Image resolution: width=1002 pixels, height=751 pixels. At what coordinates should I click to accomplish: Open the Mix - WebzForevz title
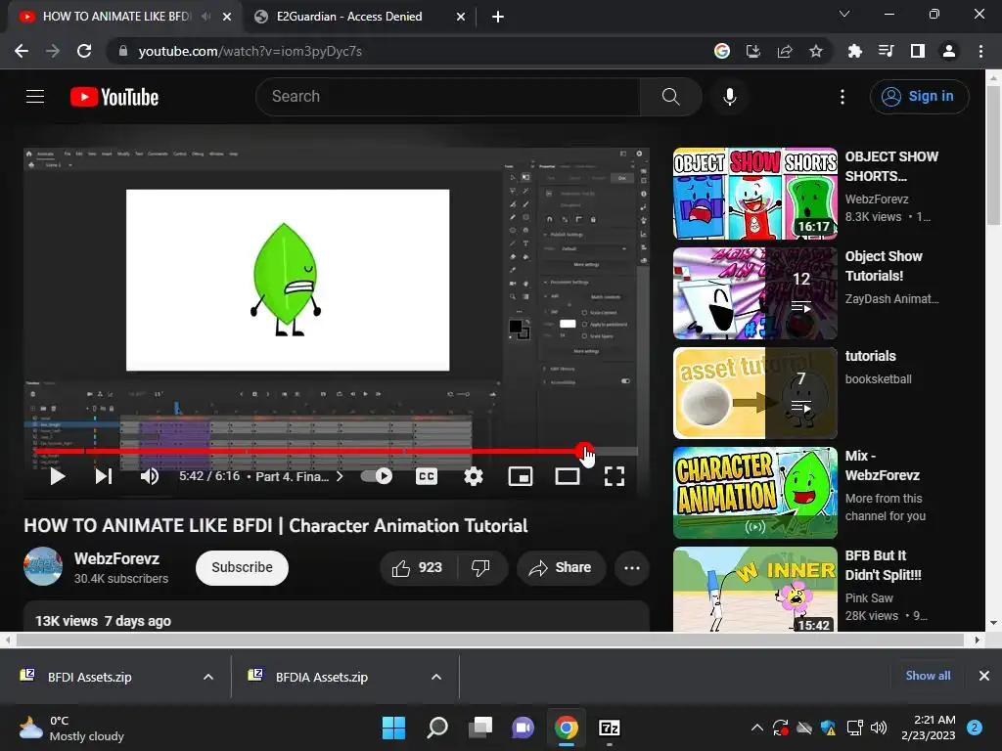883,465
